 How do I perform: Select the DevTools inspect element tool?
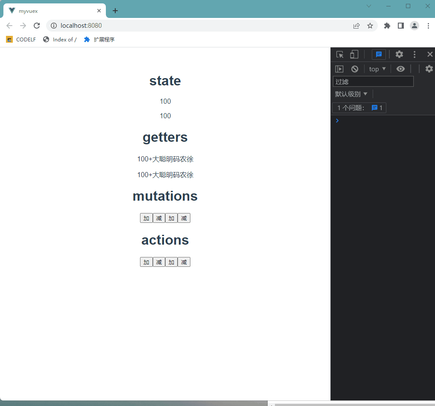tap(340, 54)
